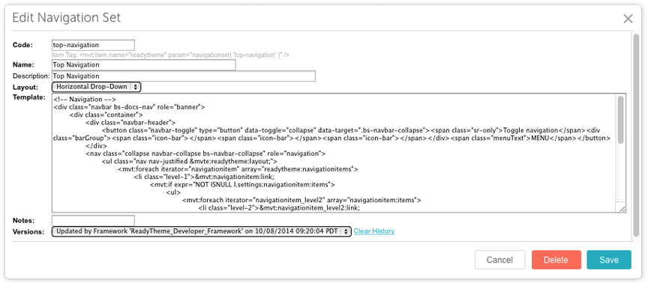Screen dimensions: 648x283
Task: Click the li class level-1 line
Action: (x=204, y=177)
